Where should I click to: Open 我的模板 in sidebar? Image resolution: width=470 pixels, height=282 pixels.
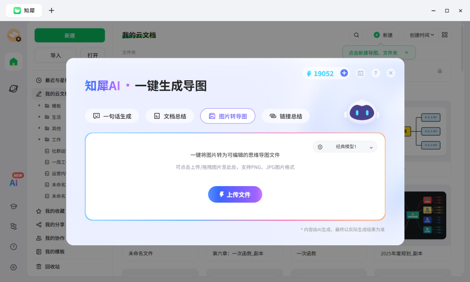point(50,251)
